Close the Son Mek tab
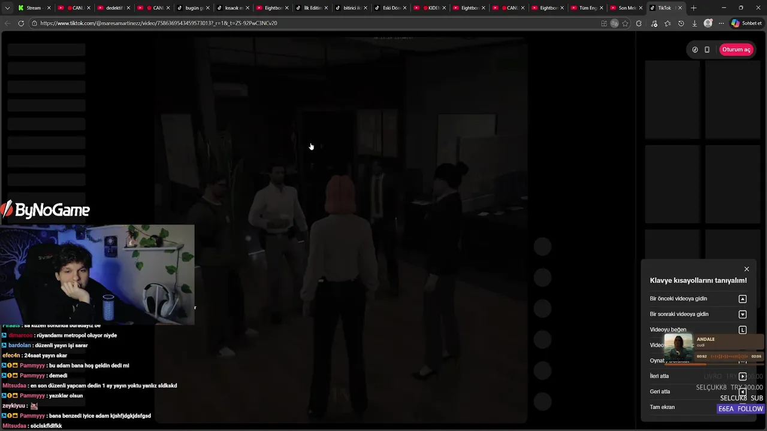The height and width of the screenshot is (431, 767). point(641,8)
